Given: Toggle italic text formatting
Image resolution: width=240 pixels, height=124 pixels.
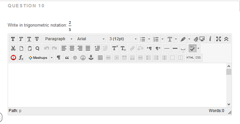Looking at the screenshot, I should 21,39.
